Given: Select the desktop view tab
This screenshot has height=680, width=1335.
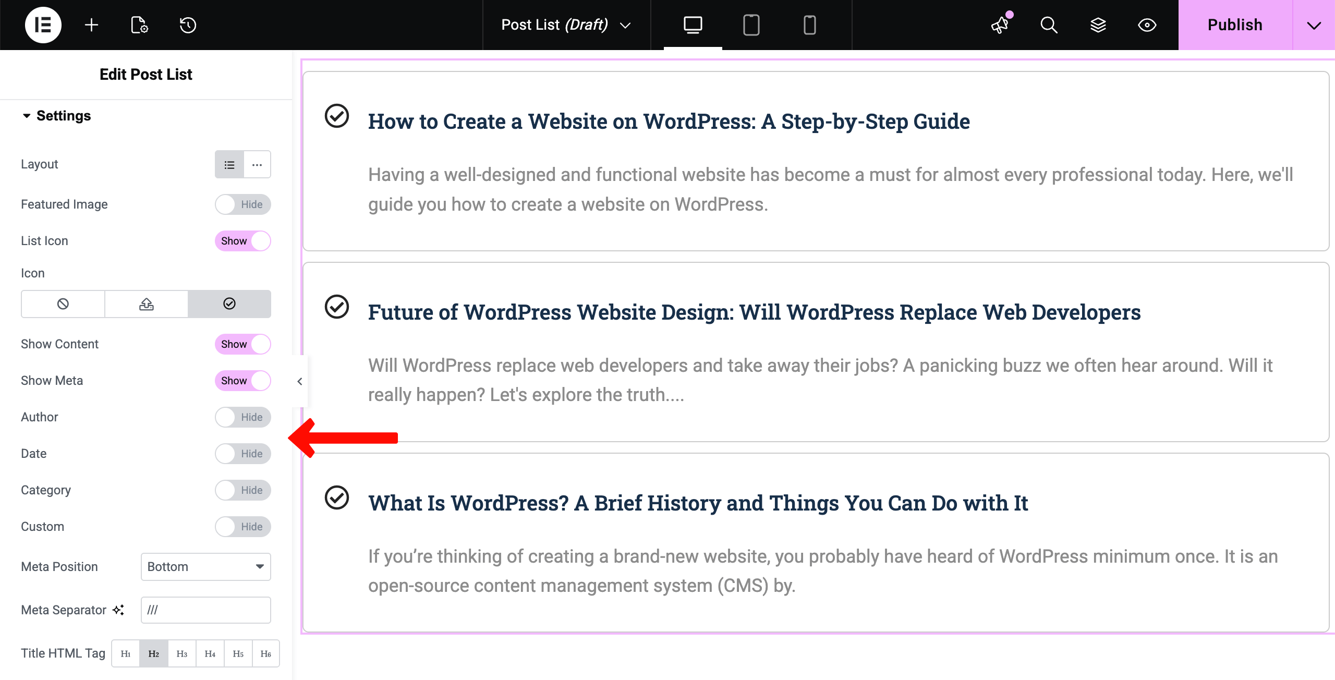Looking at the screenshot, I should tap(692, 25).
